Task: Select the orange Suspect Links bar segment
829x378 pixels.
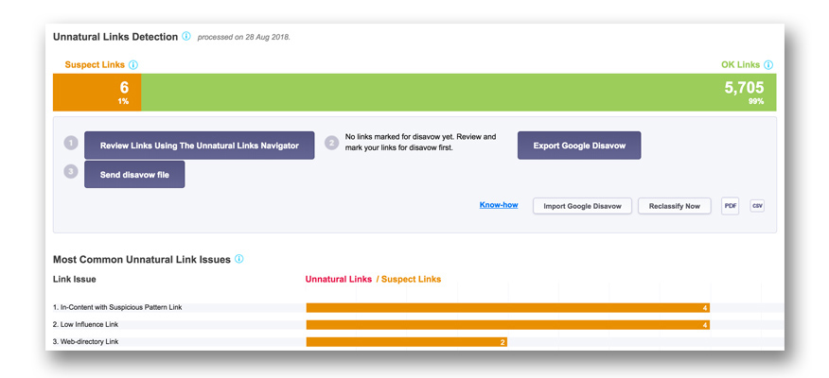Action: point(97,93)
